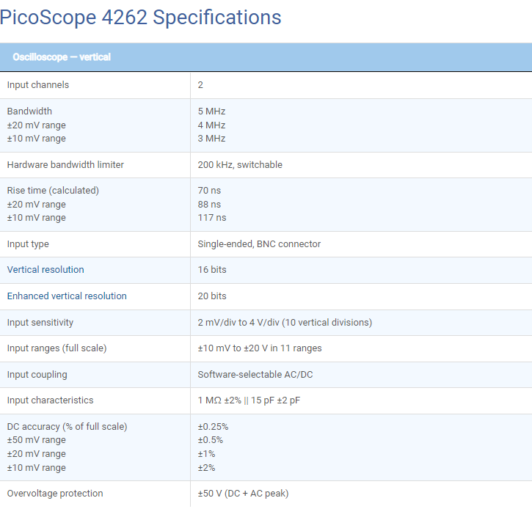Select the Software-selectable AC/DC value
This screenshot has width=532, height=509.
(x=255, y=375)
